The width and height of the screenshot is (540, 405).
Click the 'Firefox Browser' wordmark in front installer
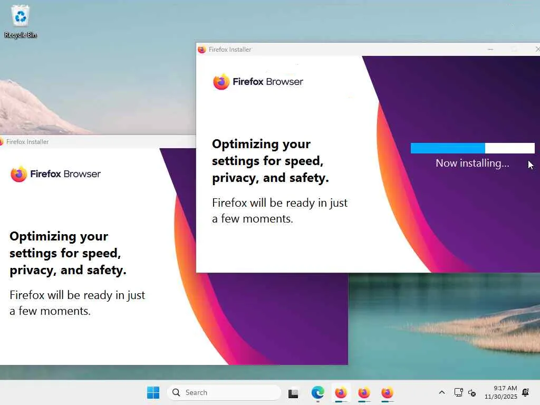point(268,82)
